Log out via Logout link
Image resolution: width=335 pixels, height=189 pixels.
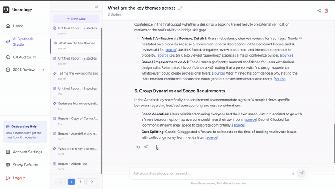point(15,178)
